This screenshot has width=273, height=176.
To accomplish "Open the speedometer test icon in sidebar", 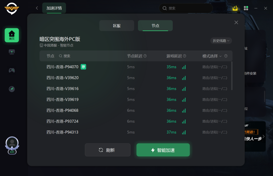I will [x=12, y=89].
